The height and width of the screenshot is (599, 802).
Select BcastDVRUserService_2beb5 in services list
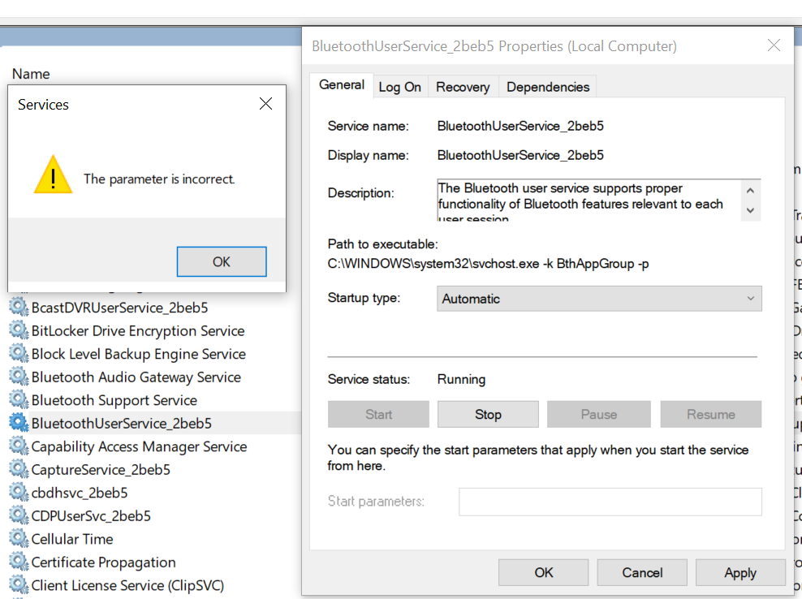tap(119, 308)
